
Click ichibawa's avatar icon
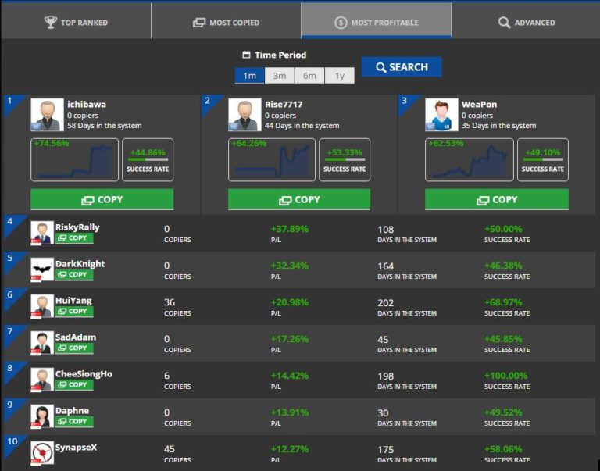click(46, 115)
